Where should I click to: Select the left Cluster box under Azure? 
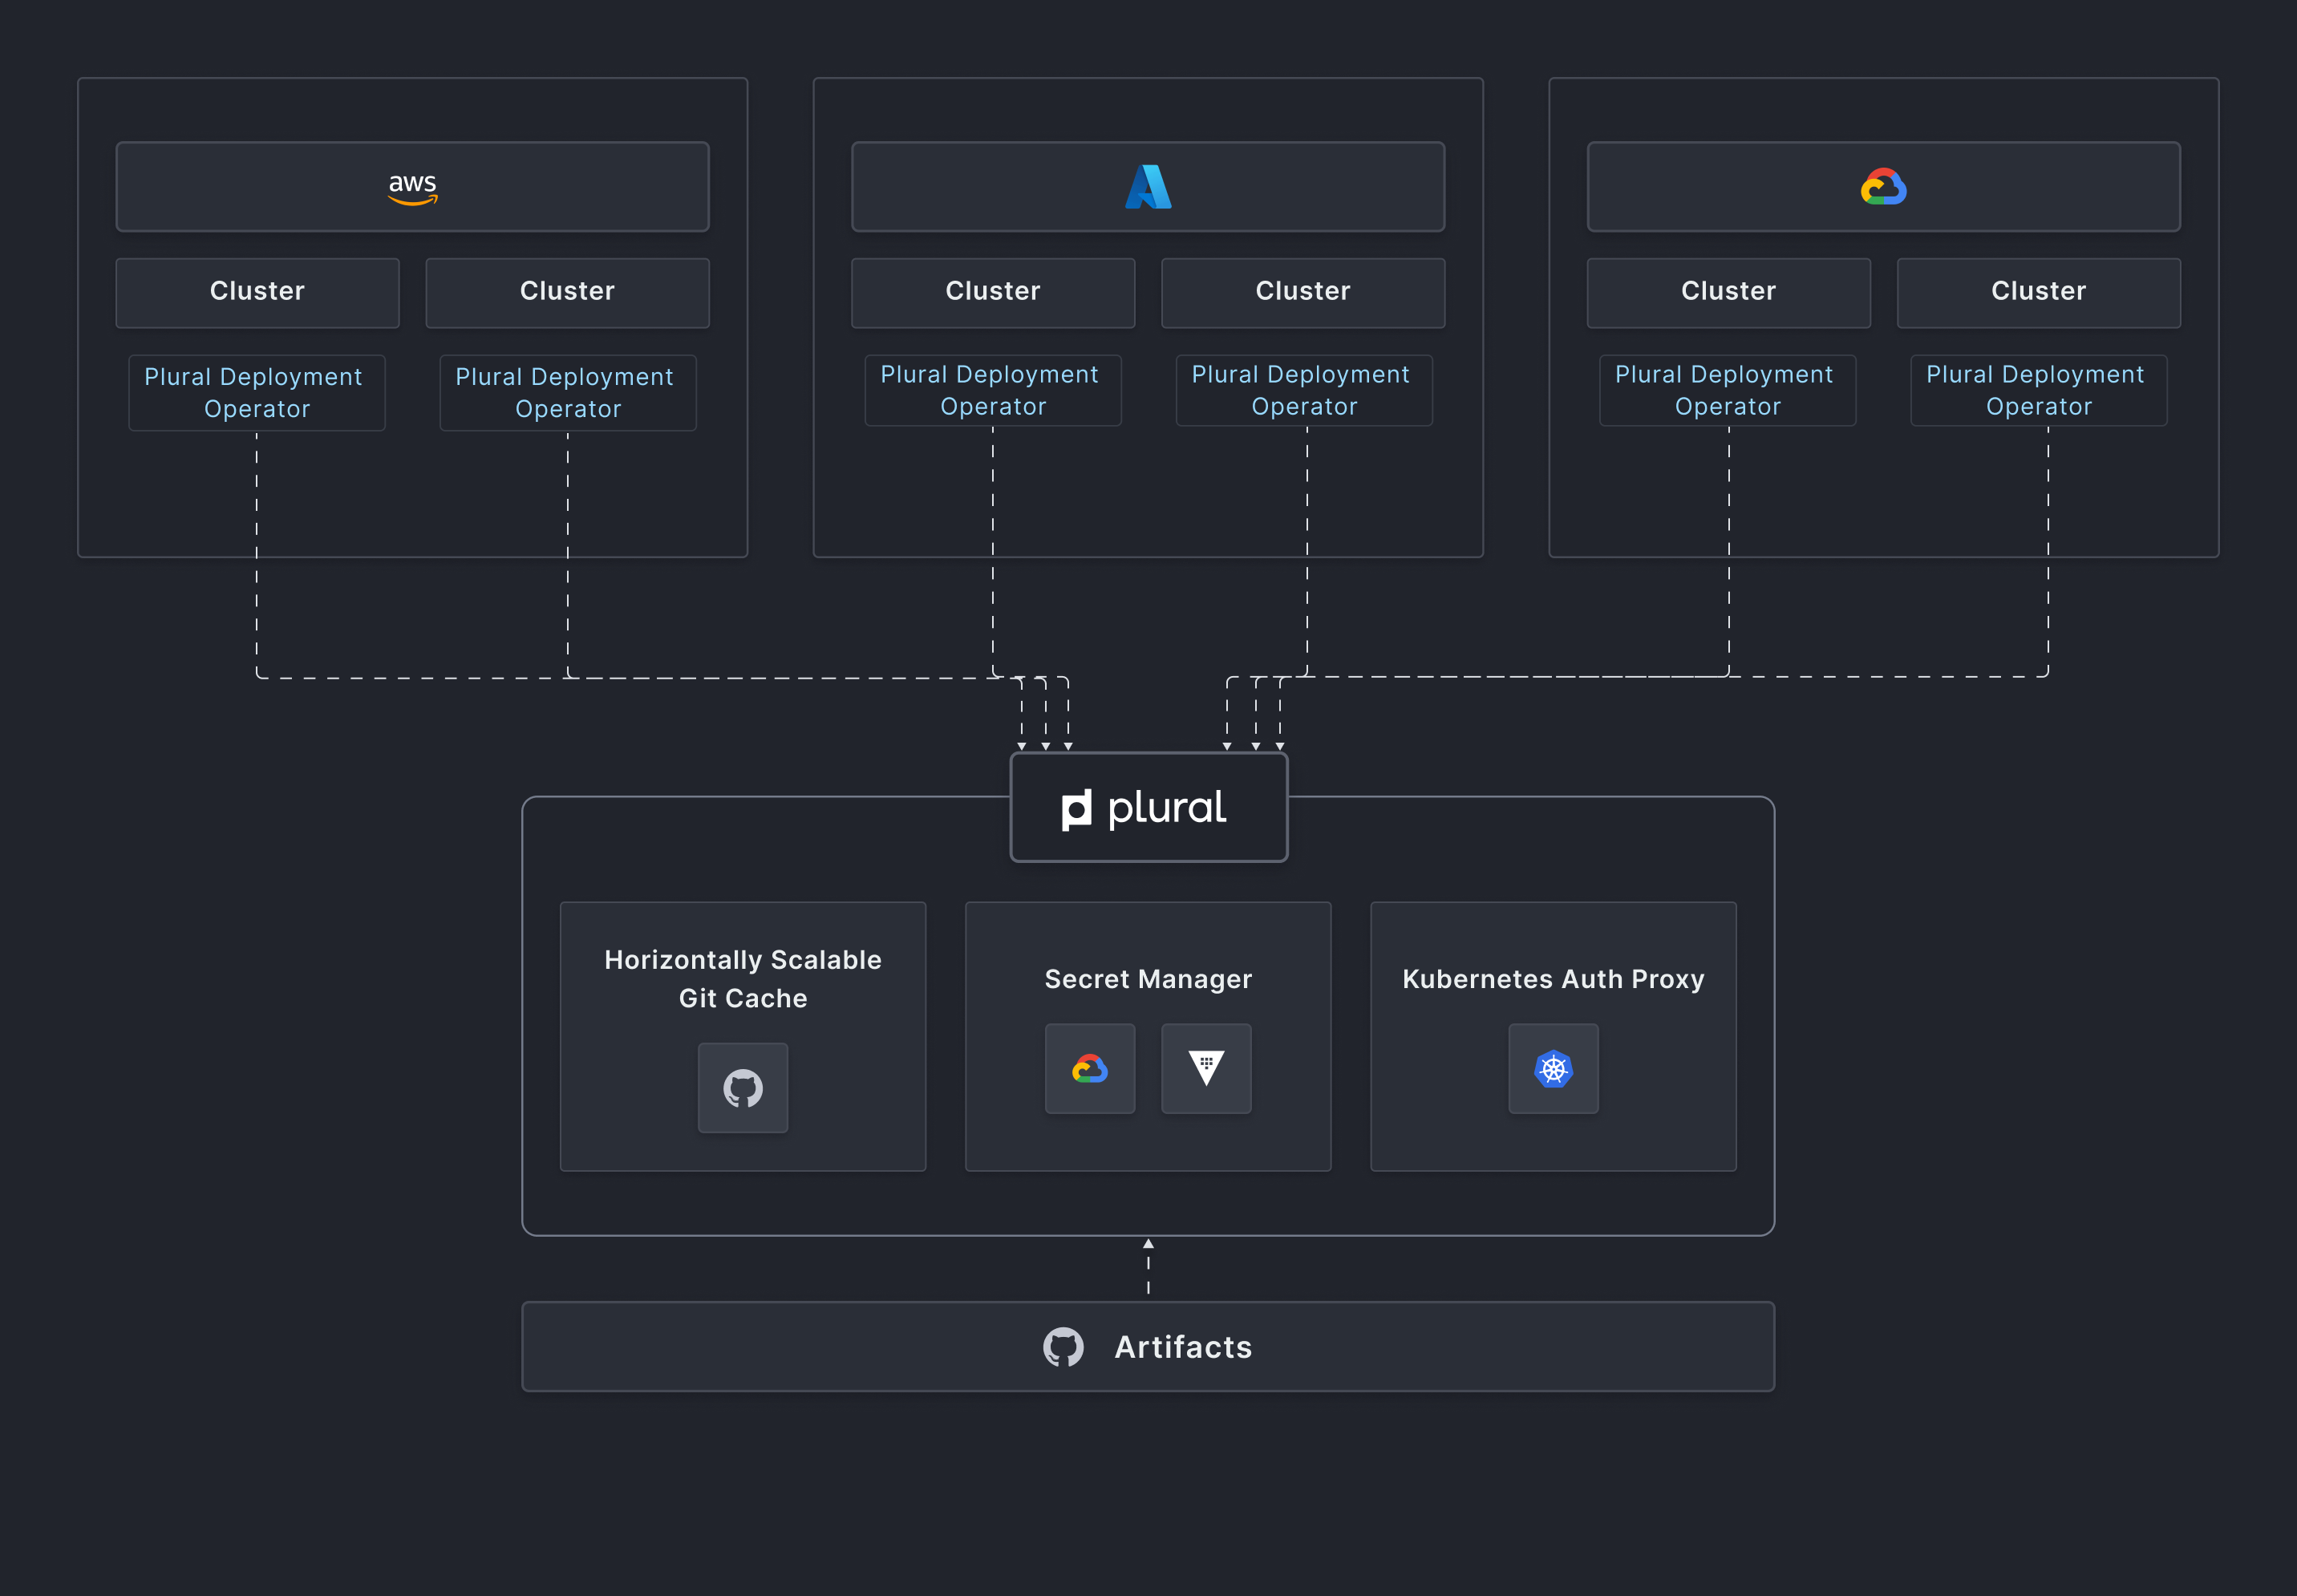[993, 292]
